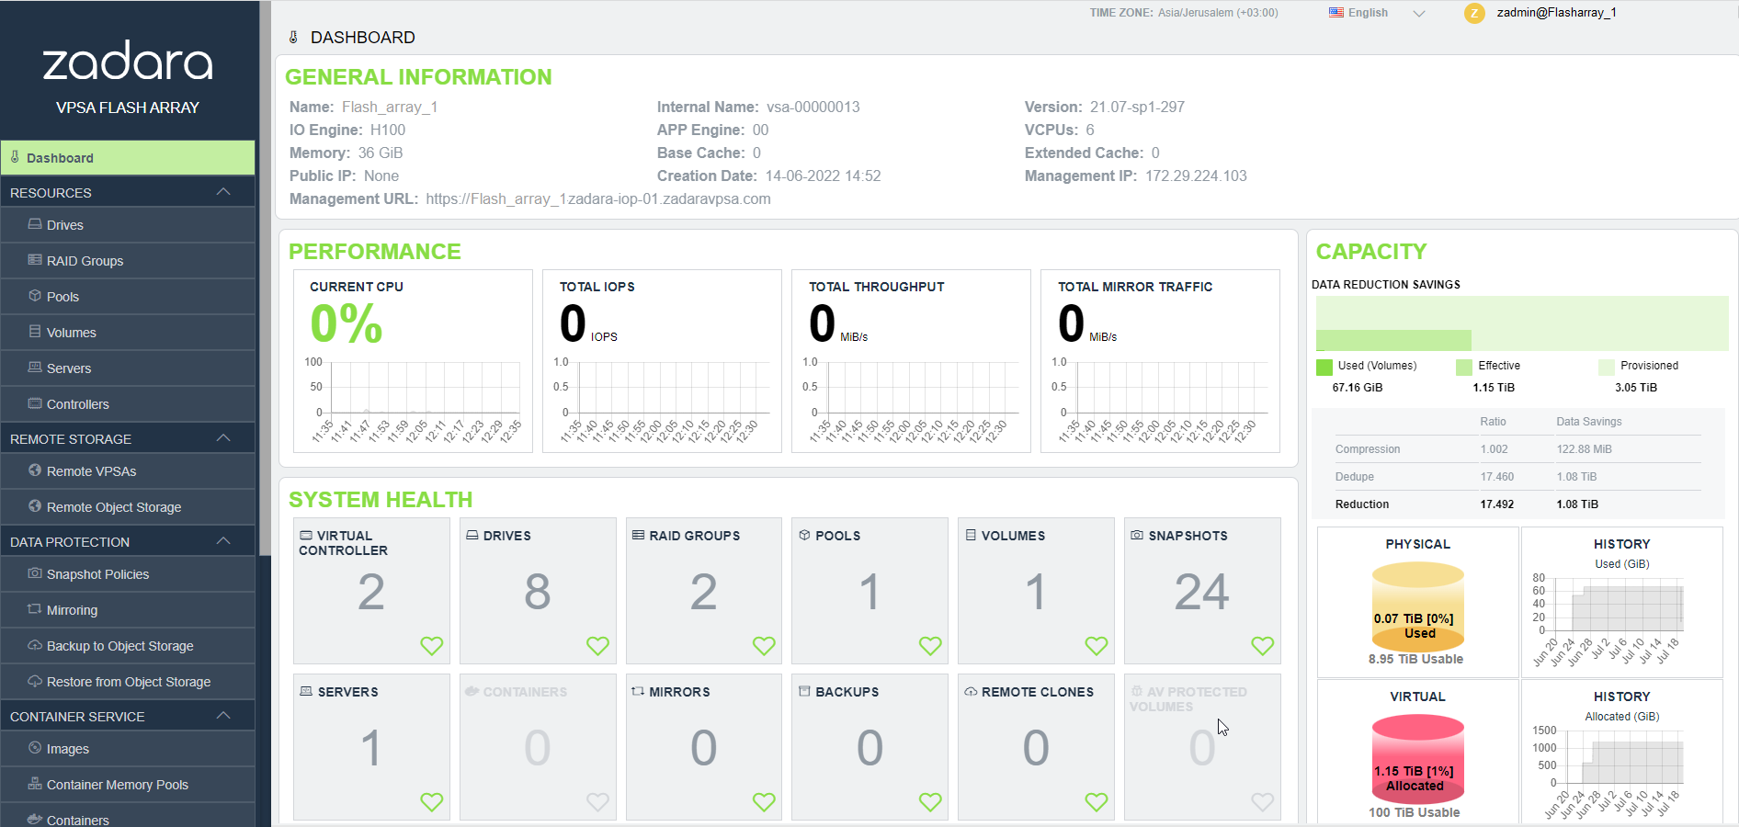Click the Effective legend color swatch

(1464, 368)
